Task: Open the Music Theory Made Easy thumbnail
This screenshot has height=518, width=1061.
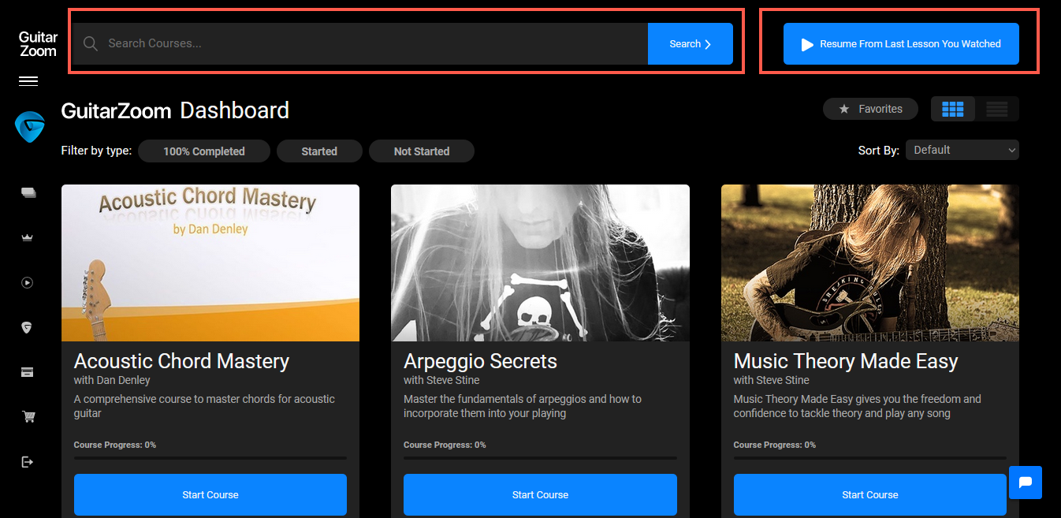Action: [x=870, y=263]
